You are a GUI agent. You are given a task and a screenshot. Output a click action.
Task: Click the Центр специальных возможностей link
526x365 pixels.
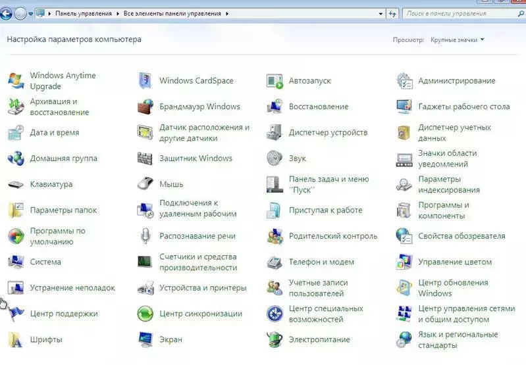pyautogui.click(x=326, y=314)
